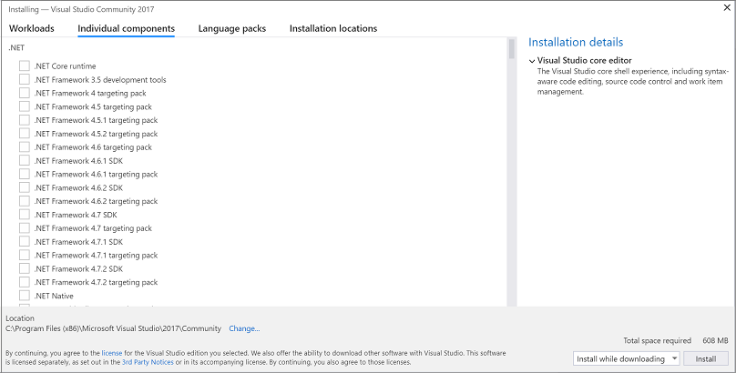Viewport: 736px width, 373px height.
Task: Check .NET Framework 4 targeting pack
Action: point(25,93)
